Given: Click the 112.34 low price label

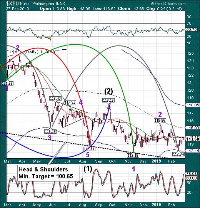Looking at the screenshot, I should click(x=178, y=154).
